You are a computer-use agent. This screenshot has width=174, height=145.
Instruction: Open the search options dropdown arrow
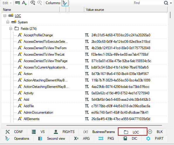pyautogui.click(x=171, y=3)
